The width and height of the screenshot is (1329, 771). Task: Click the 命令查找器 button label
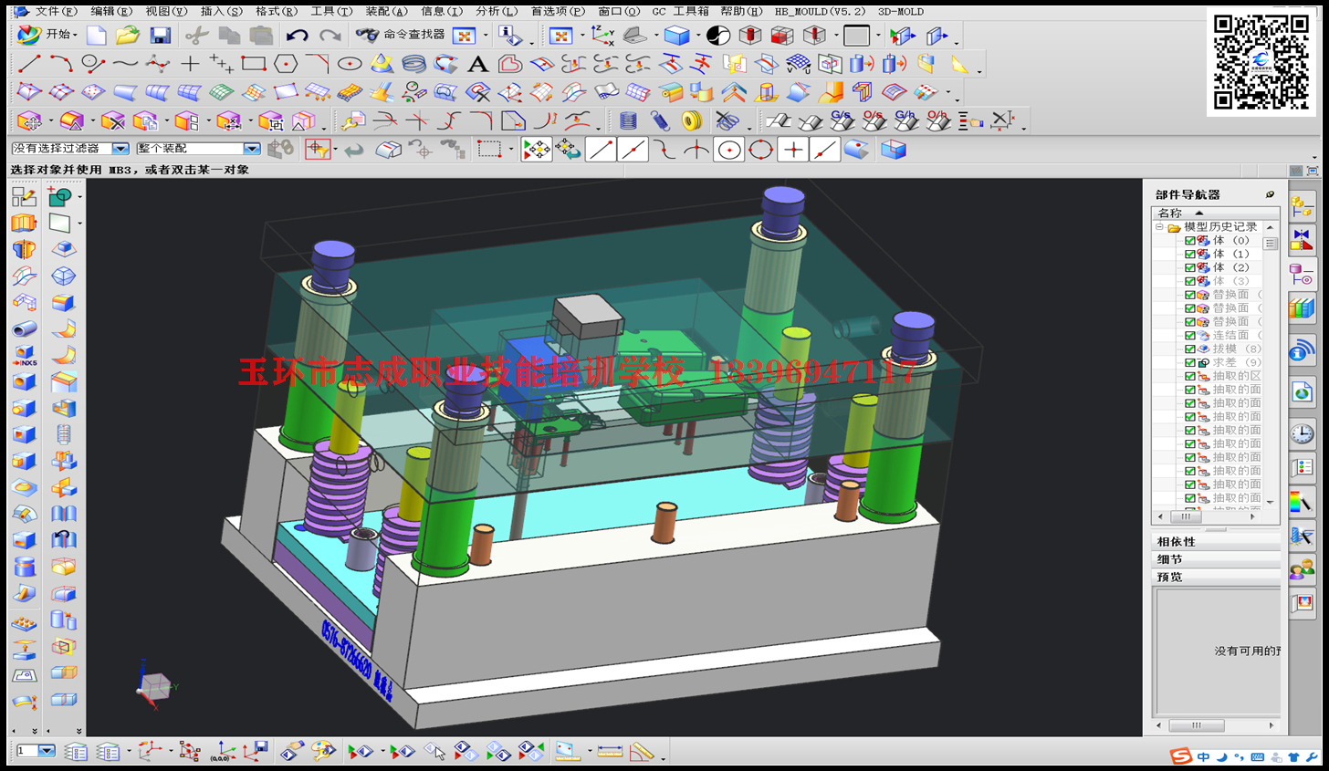tap(414, 35)
